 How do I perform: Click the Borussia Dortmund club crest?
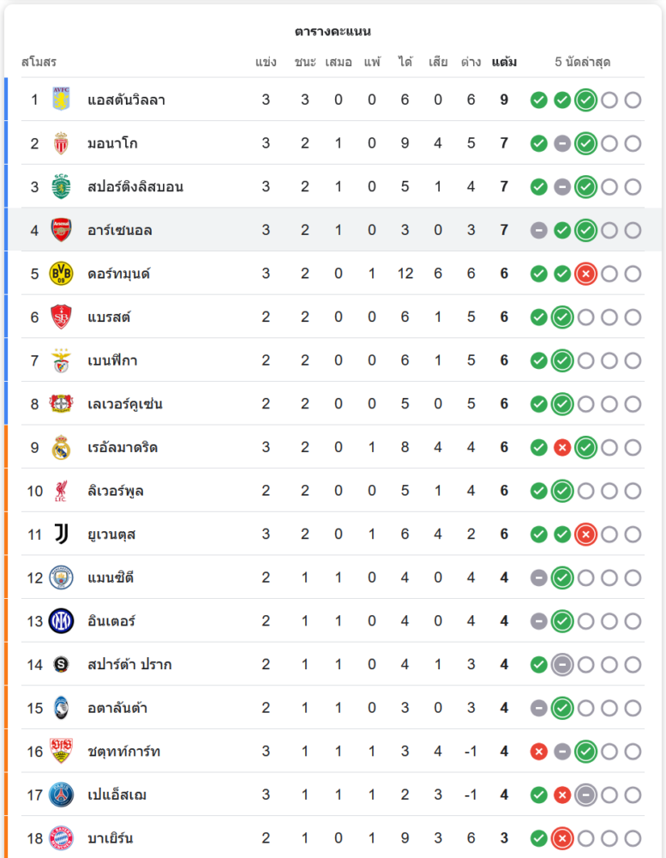(x=61, y=274)
